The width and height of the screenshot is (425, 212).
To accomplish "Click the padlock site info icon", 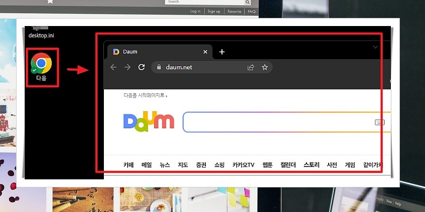I will pyautogui.click(x=159, y=67).
